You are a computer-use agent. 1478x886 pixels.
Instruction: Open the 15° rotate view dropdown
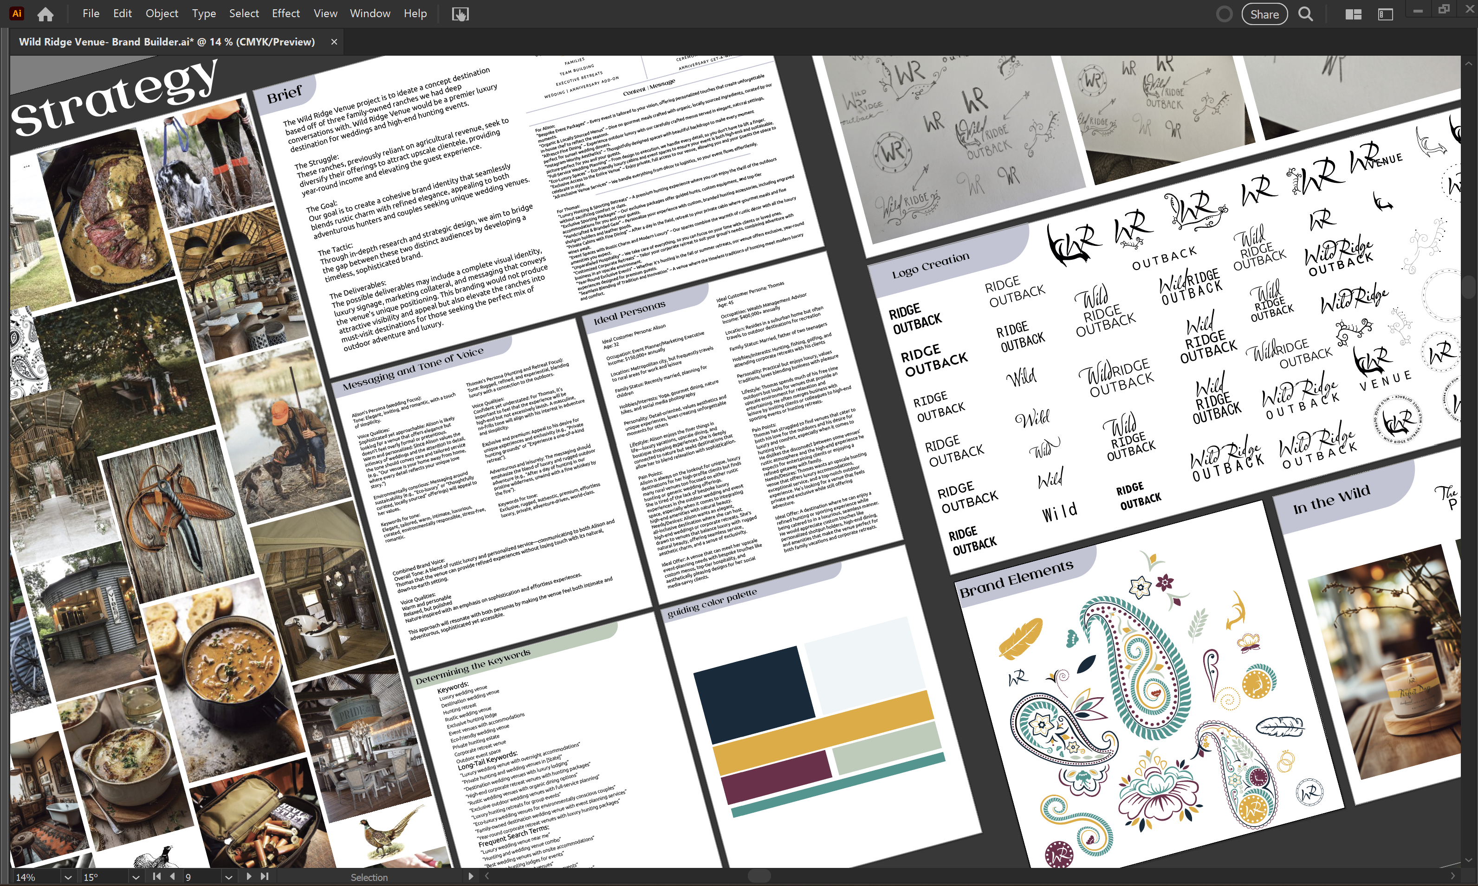136,877
